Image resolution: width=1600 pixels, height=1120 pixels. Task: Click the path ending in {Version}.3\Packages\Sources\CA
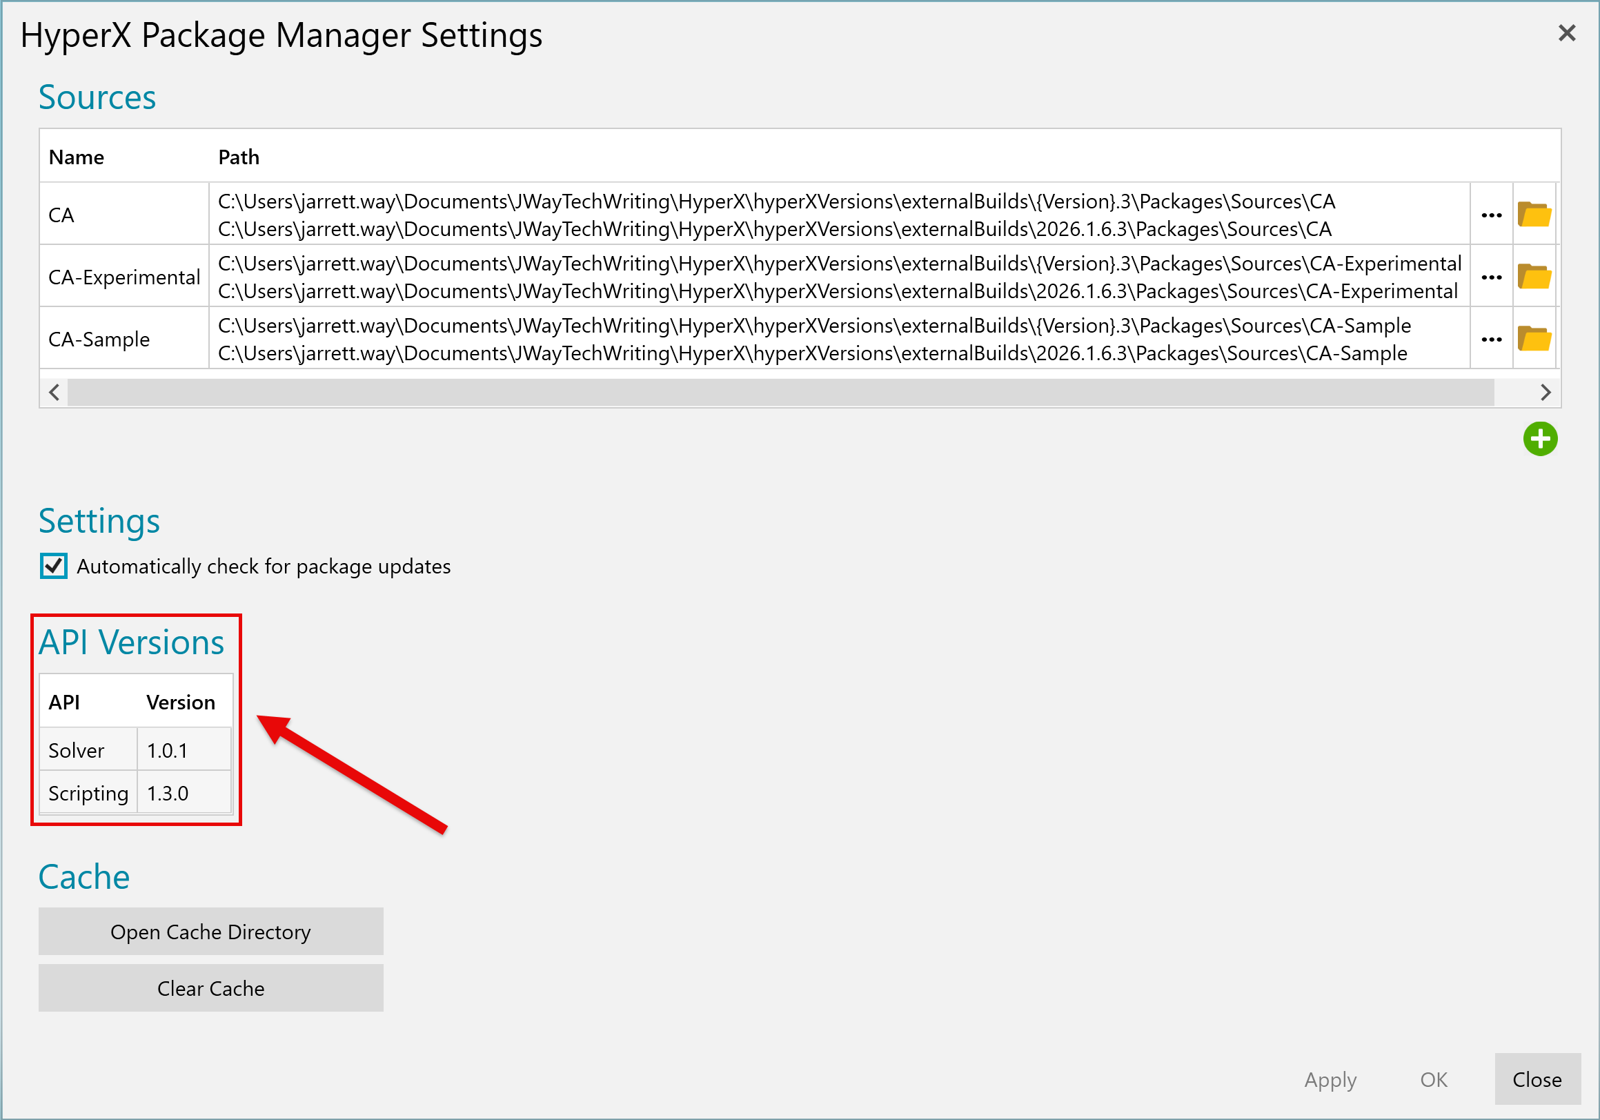[776, 202]
